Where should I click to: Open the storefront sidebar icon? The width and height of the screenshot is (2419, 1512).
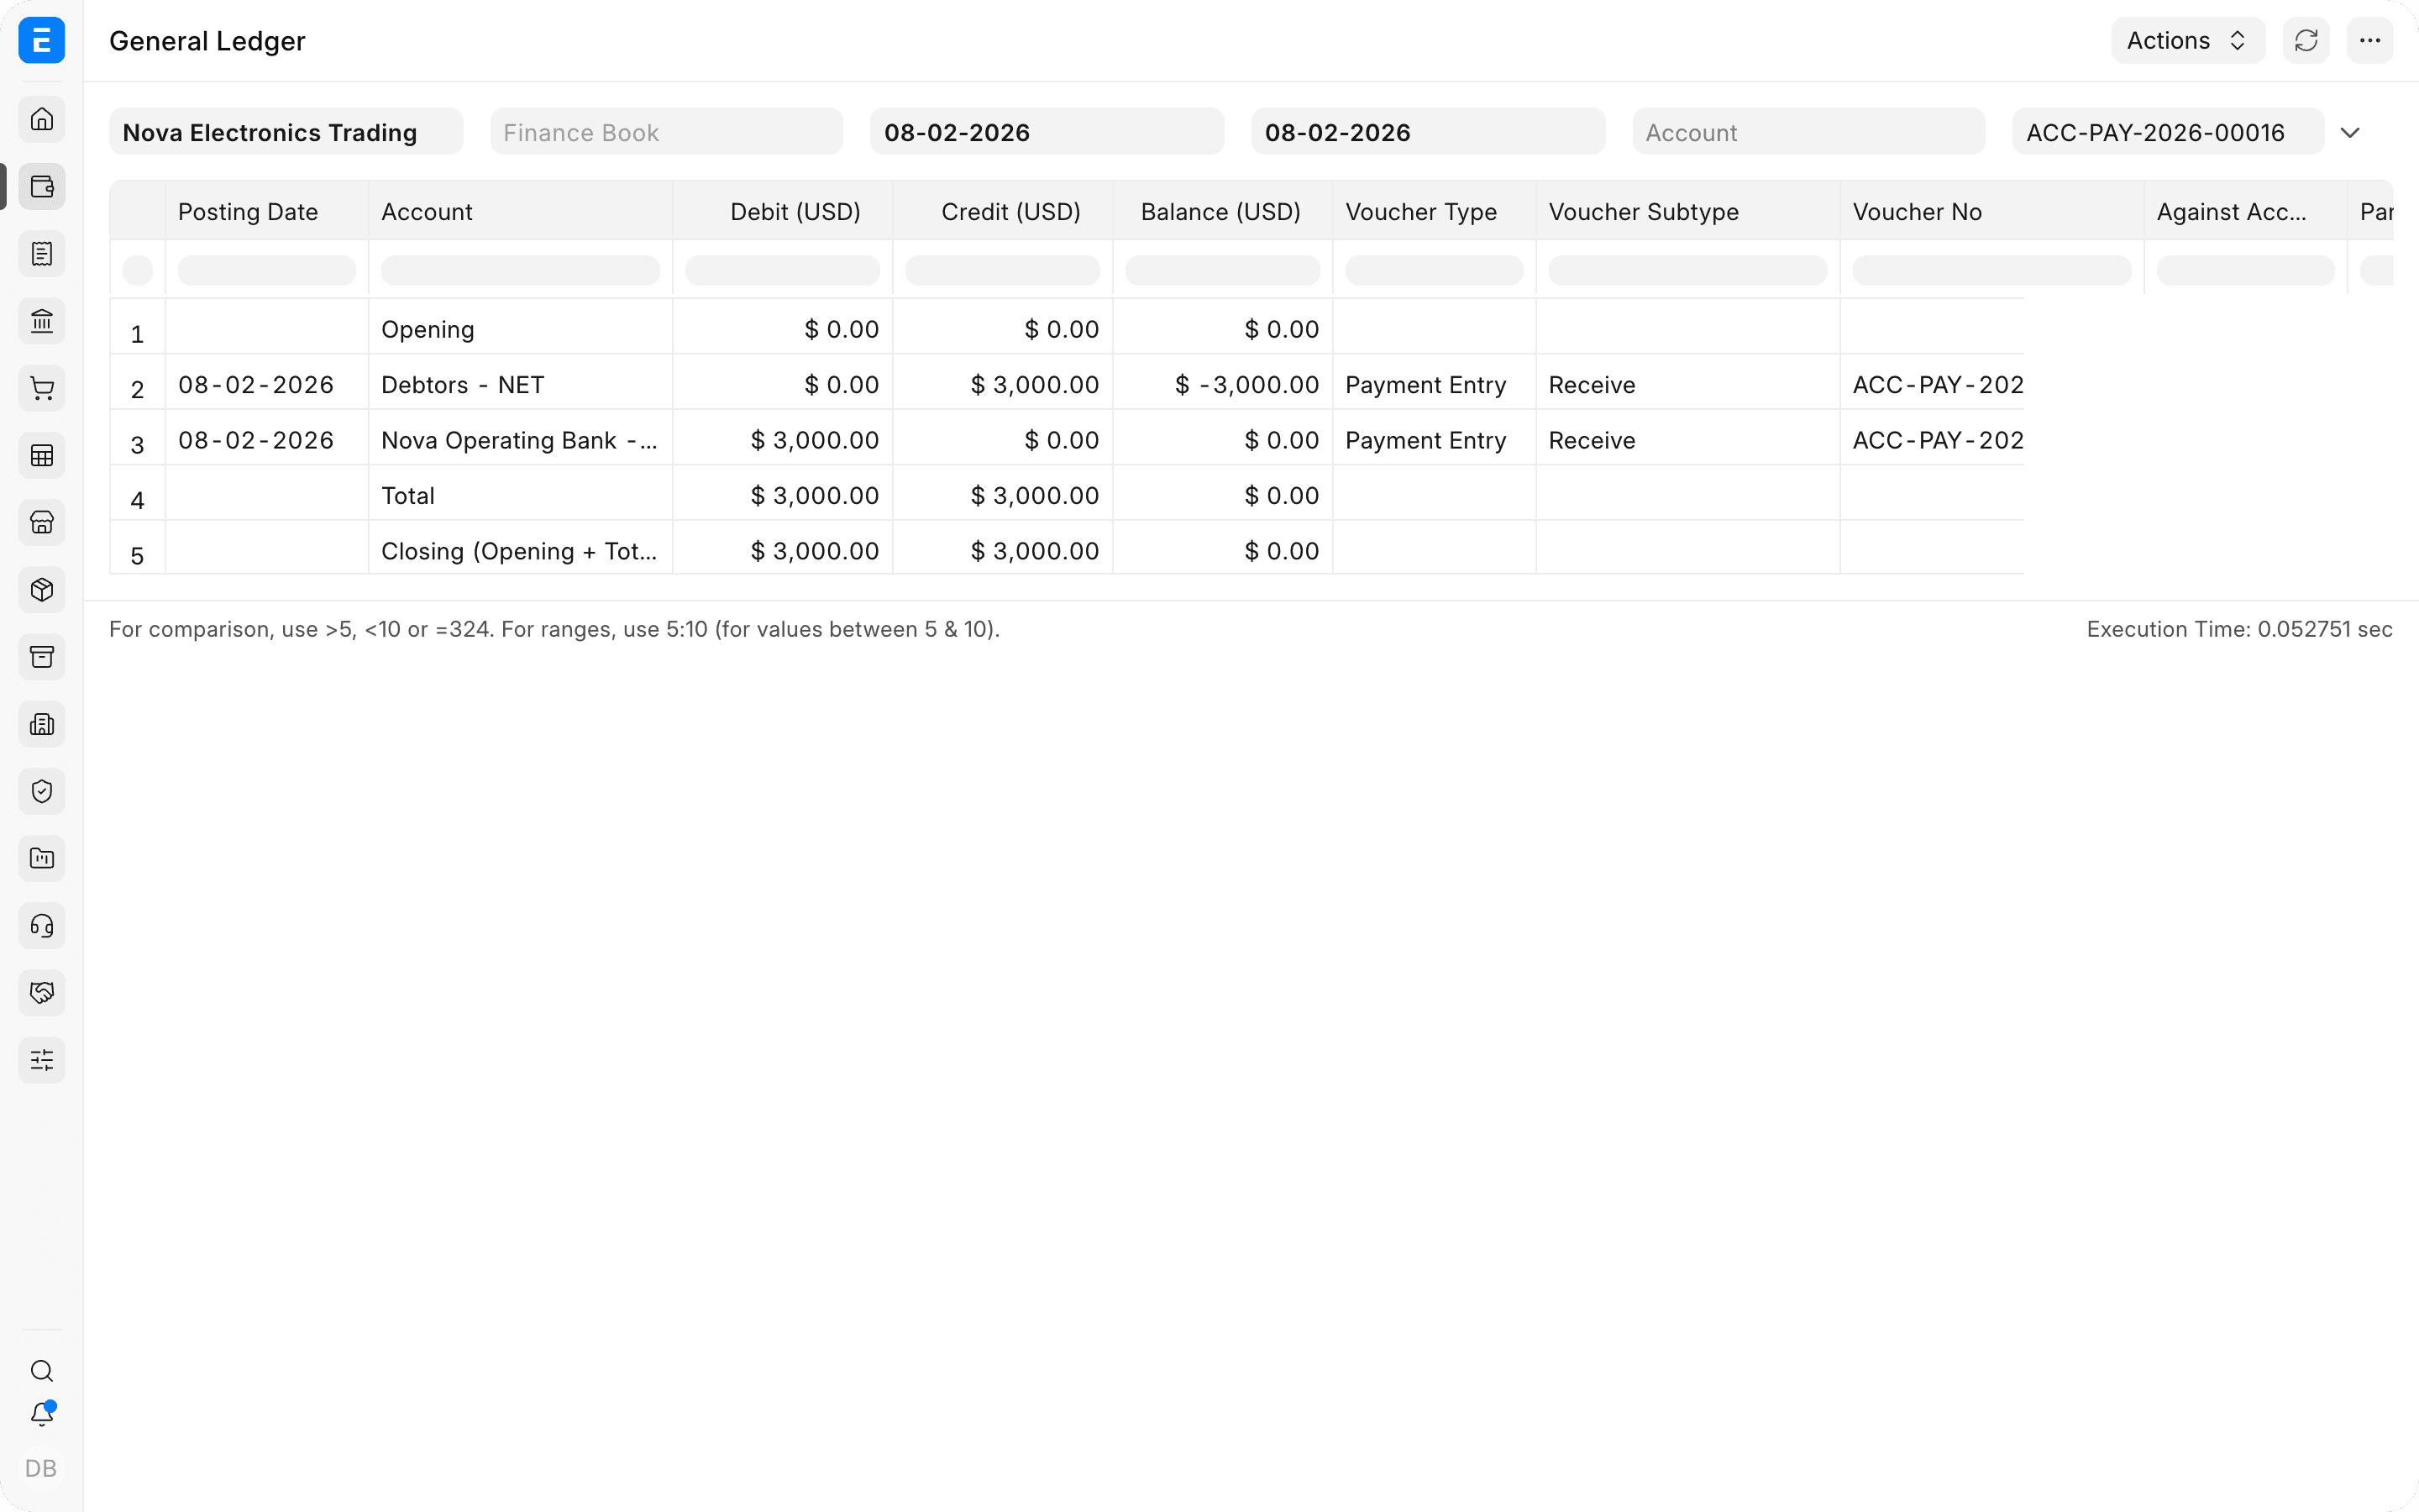[x=42, y=523]
